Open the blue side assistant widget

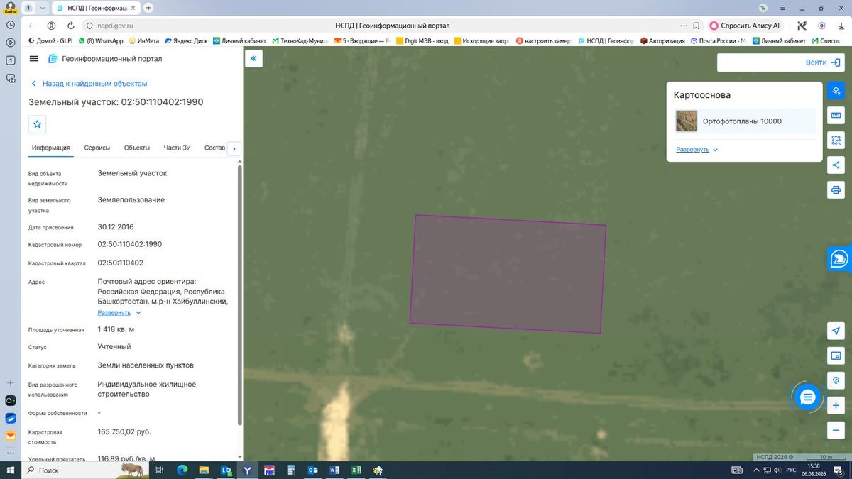click(840, 259)
